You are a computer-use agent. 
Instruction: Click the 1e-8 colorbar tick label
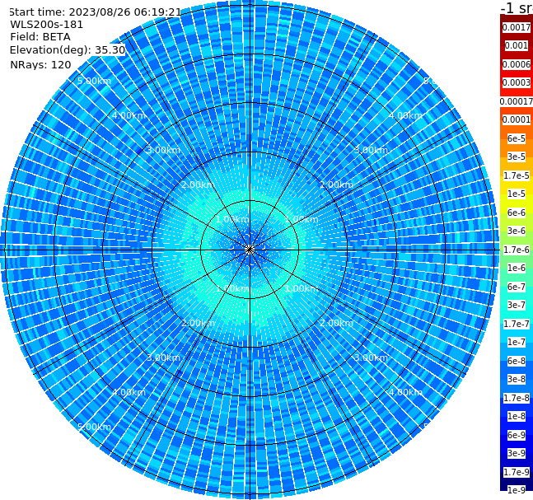(x=517, y=416)
